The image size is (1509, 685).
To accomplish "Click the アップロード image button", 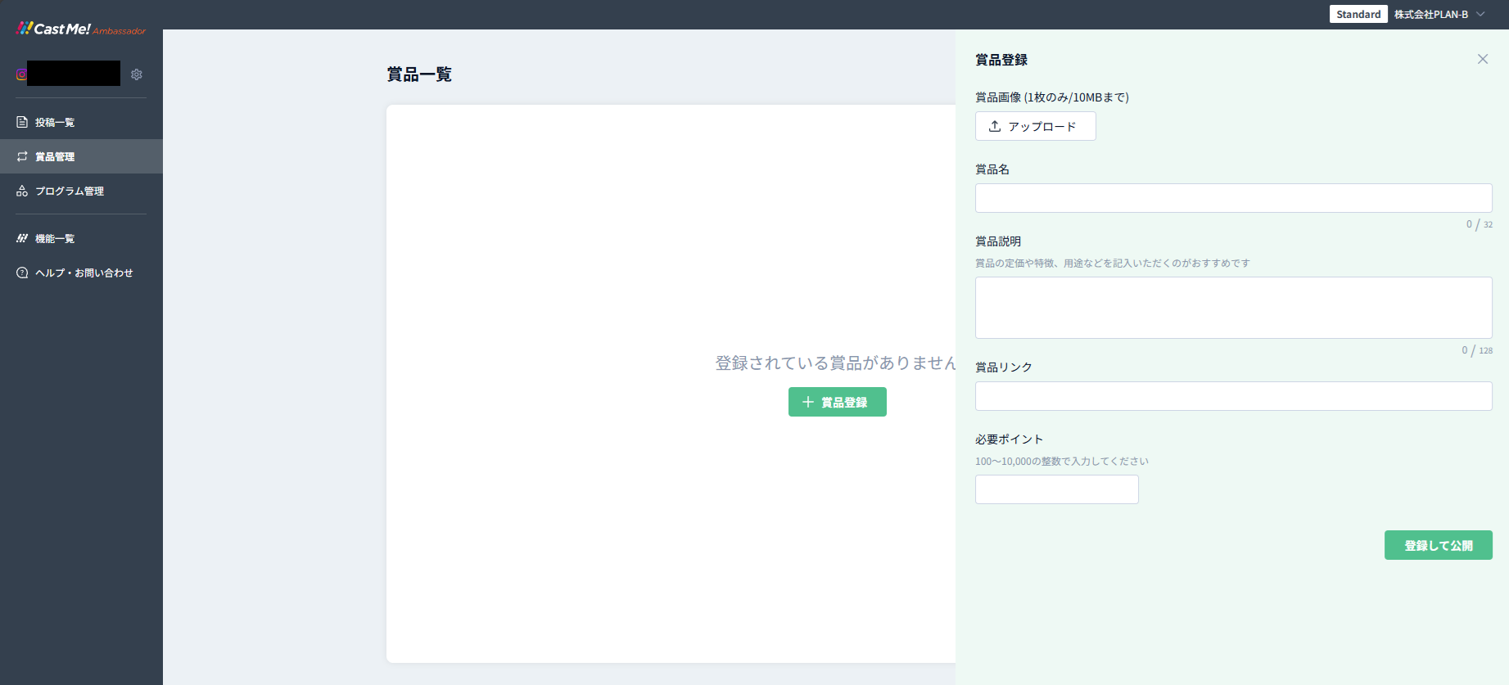I will pyautogui.click(x=1035, y=126).
